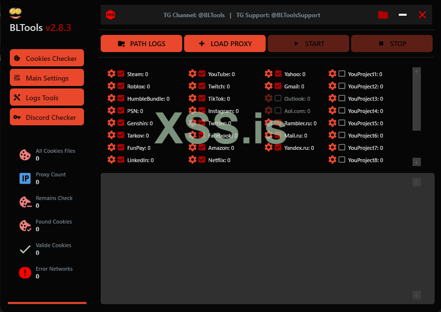The height and width of the screenshot is (312, 441).
Task: Open the Cookies Checker section
Action: click(x=47, y=58)
